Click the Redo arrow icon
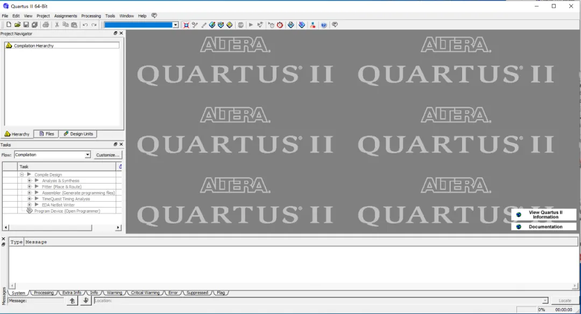581x314 pixels. tap(94, 25)
